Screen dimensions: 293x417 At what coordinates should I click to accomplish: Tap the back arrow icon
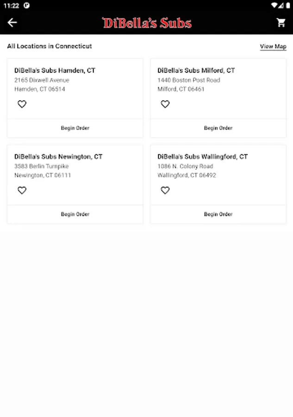(12, 23)
